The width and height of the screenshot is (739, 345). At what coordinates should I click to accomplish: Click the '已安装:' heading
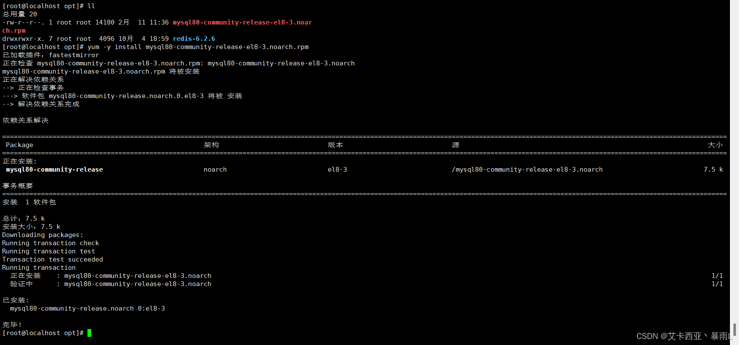tap(16, 300)
